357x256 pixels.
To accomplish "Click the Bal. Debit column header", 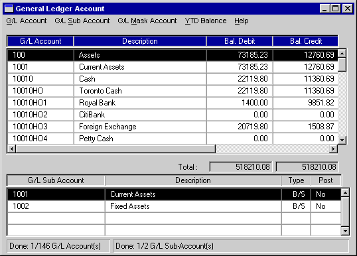I will (240, 41).
